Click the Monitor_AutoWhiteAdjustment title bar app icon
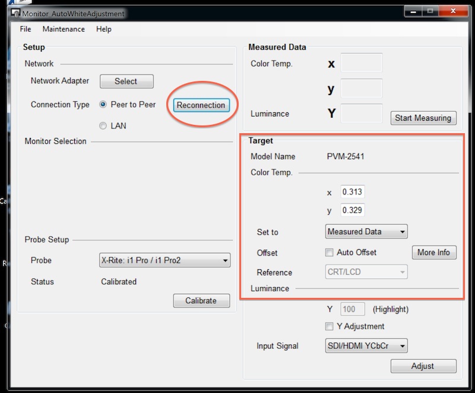 click(x=15, y=13)
